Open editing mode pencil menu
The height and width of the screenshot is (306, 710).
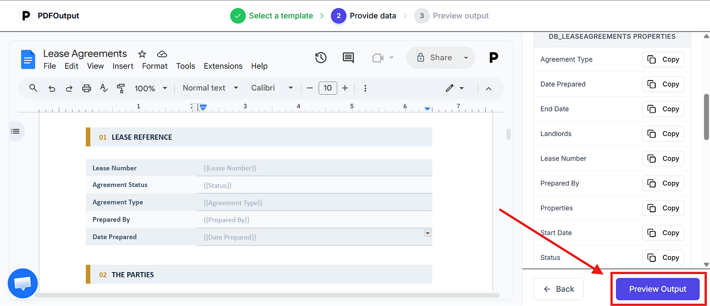(454, 88)
